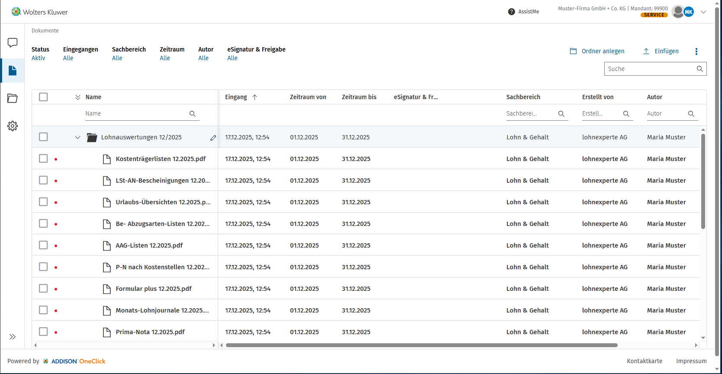The image size is (722, 374).
Task: Click the AssistMe help icon
Action: (512, 12)
